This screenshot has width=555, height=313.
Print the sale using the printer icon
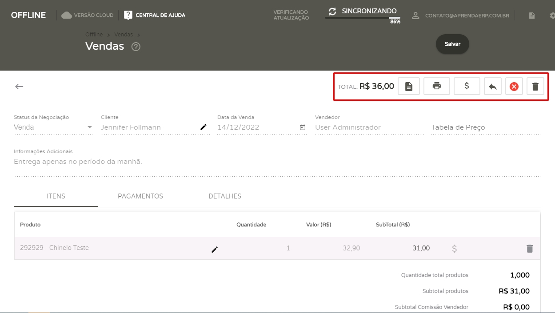[437, 87]
